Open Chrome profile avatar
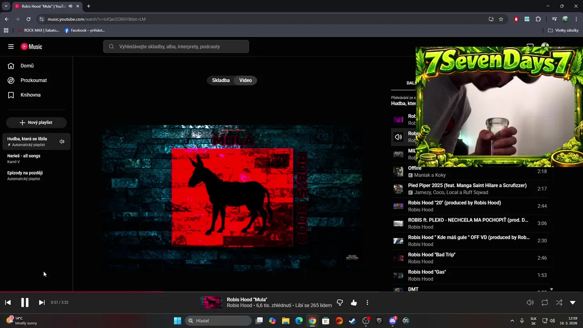This screenshot has width=583, height=328. pos(565,19)
